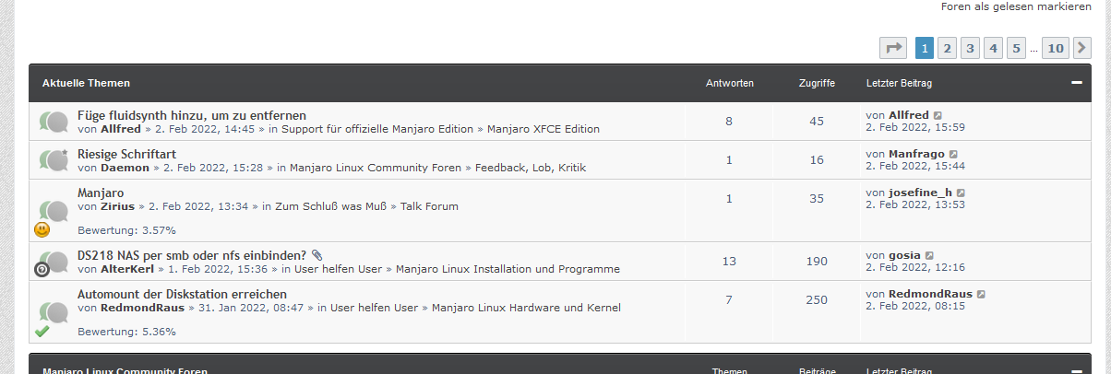Collapse the Aktuelle Themen section

1076,83
